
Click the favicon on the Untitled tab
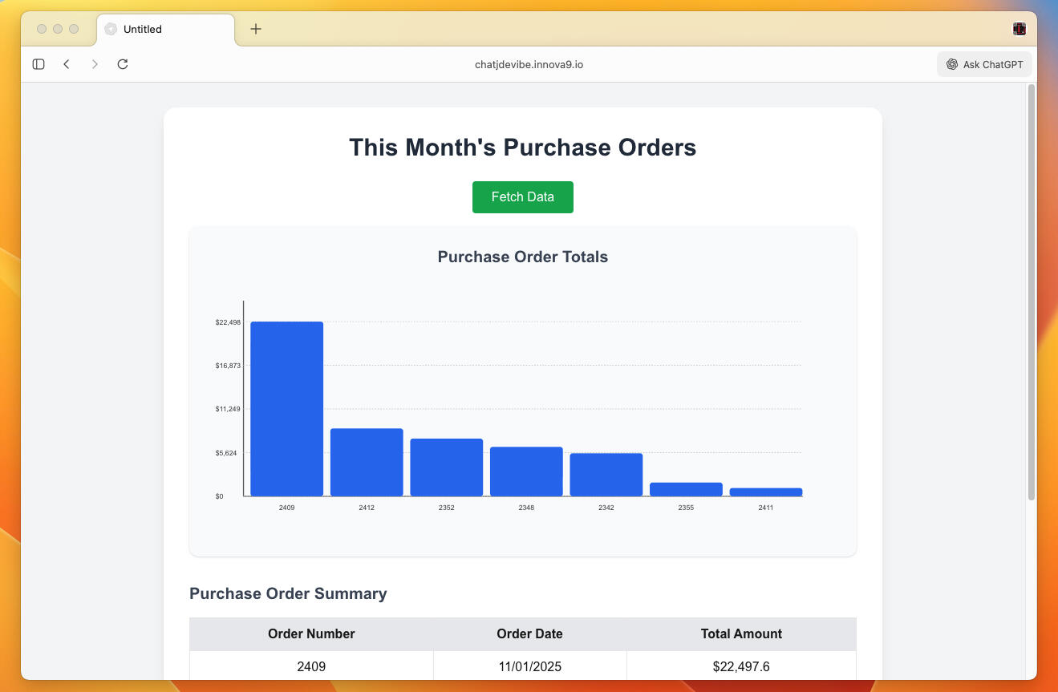110,29
